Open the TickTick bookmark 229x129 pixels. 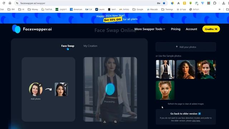[x=47, y=9]
